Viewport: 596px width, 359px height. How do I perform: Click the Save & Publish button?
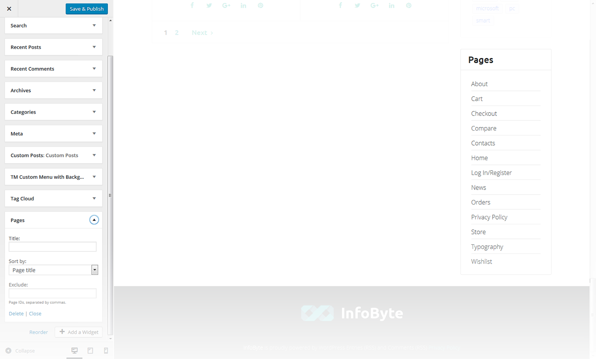[x=87, y=9]
